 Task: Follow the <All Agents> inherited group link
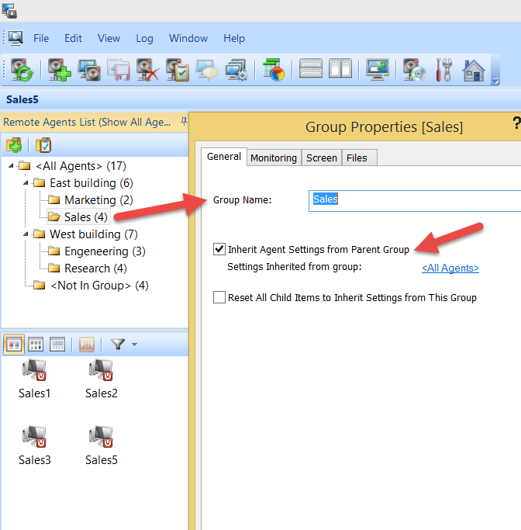450,268
